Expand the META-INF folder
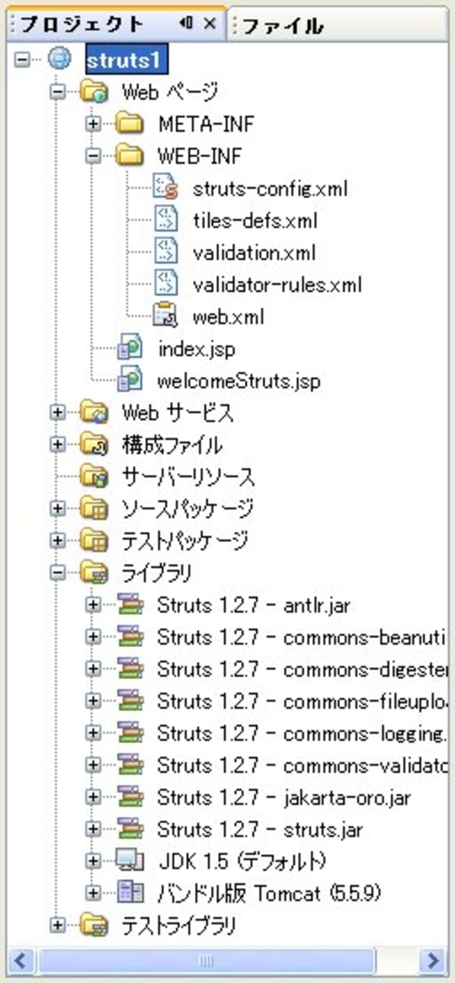 coord(93,124)
